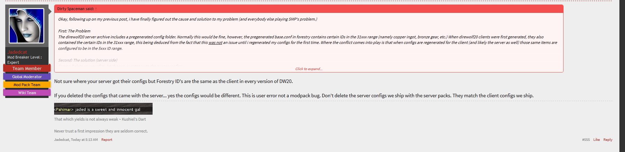This screenshot has height=152, width=625.
Task: Click the Dirty Spaceman said quote header
Action: tap(75, 9)
